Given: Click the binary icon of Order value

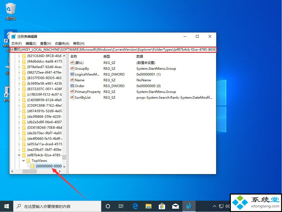Looking at the screenshot, I should (x=72, y=86).
